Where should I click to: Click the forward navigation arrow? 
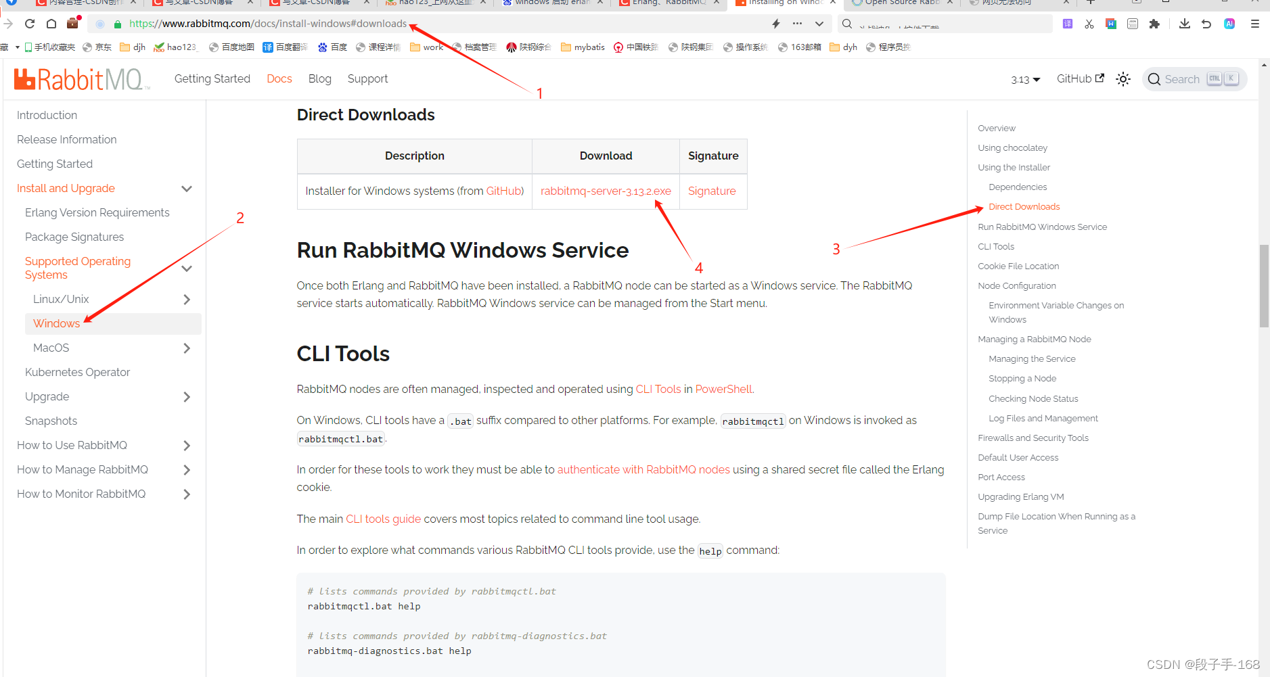tap(8, 24)
